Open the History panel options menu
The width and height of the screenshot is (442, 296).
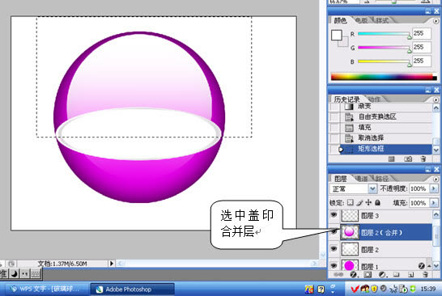[436, 99]
